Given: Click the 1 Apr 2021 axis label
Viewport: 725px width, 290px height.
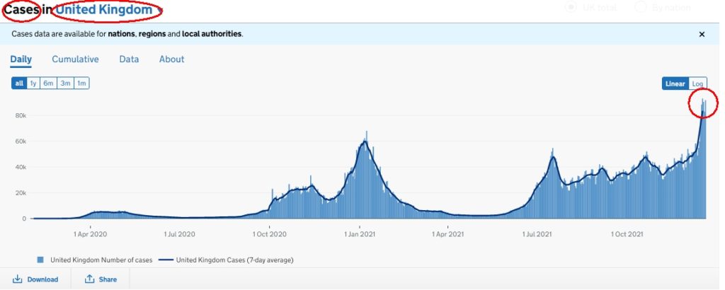Looking at the screenshot, I should pos(448,234).
